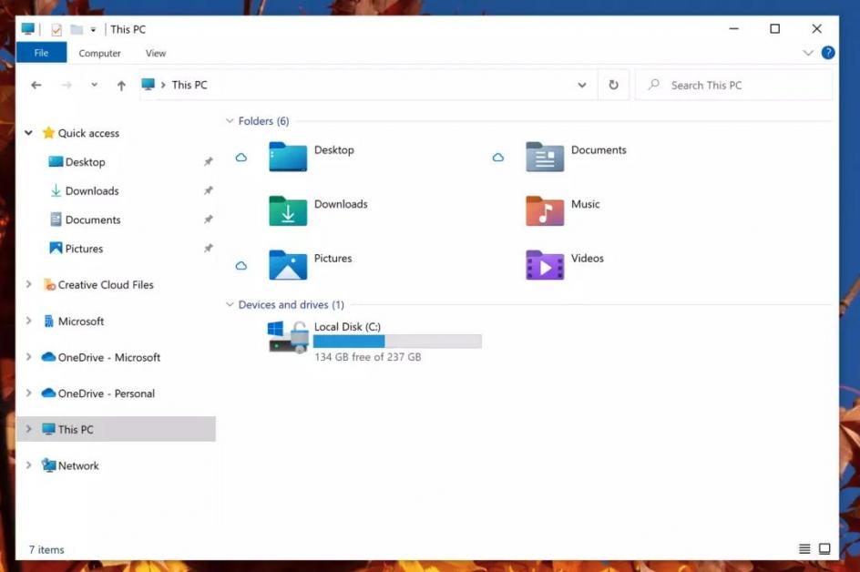Go back with the Back arrow

[36, 85]
